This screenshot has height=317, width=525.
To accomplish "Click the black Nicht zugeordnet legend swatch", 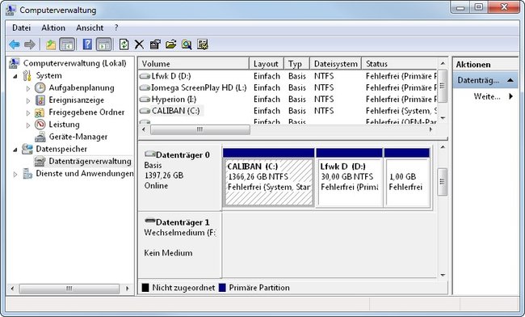I will coord(145,288).
